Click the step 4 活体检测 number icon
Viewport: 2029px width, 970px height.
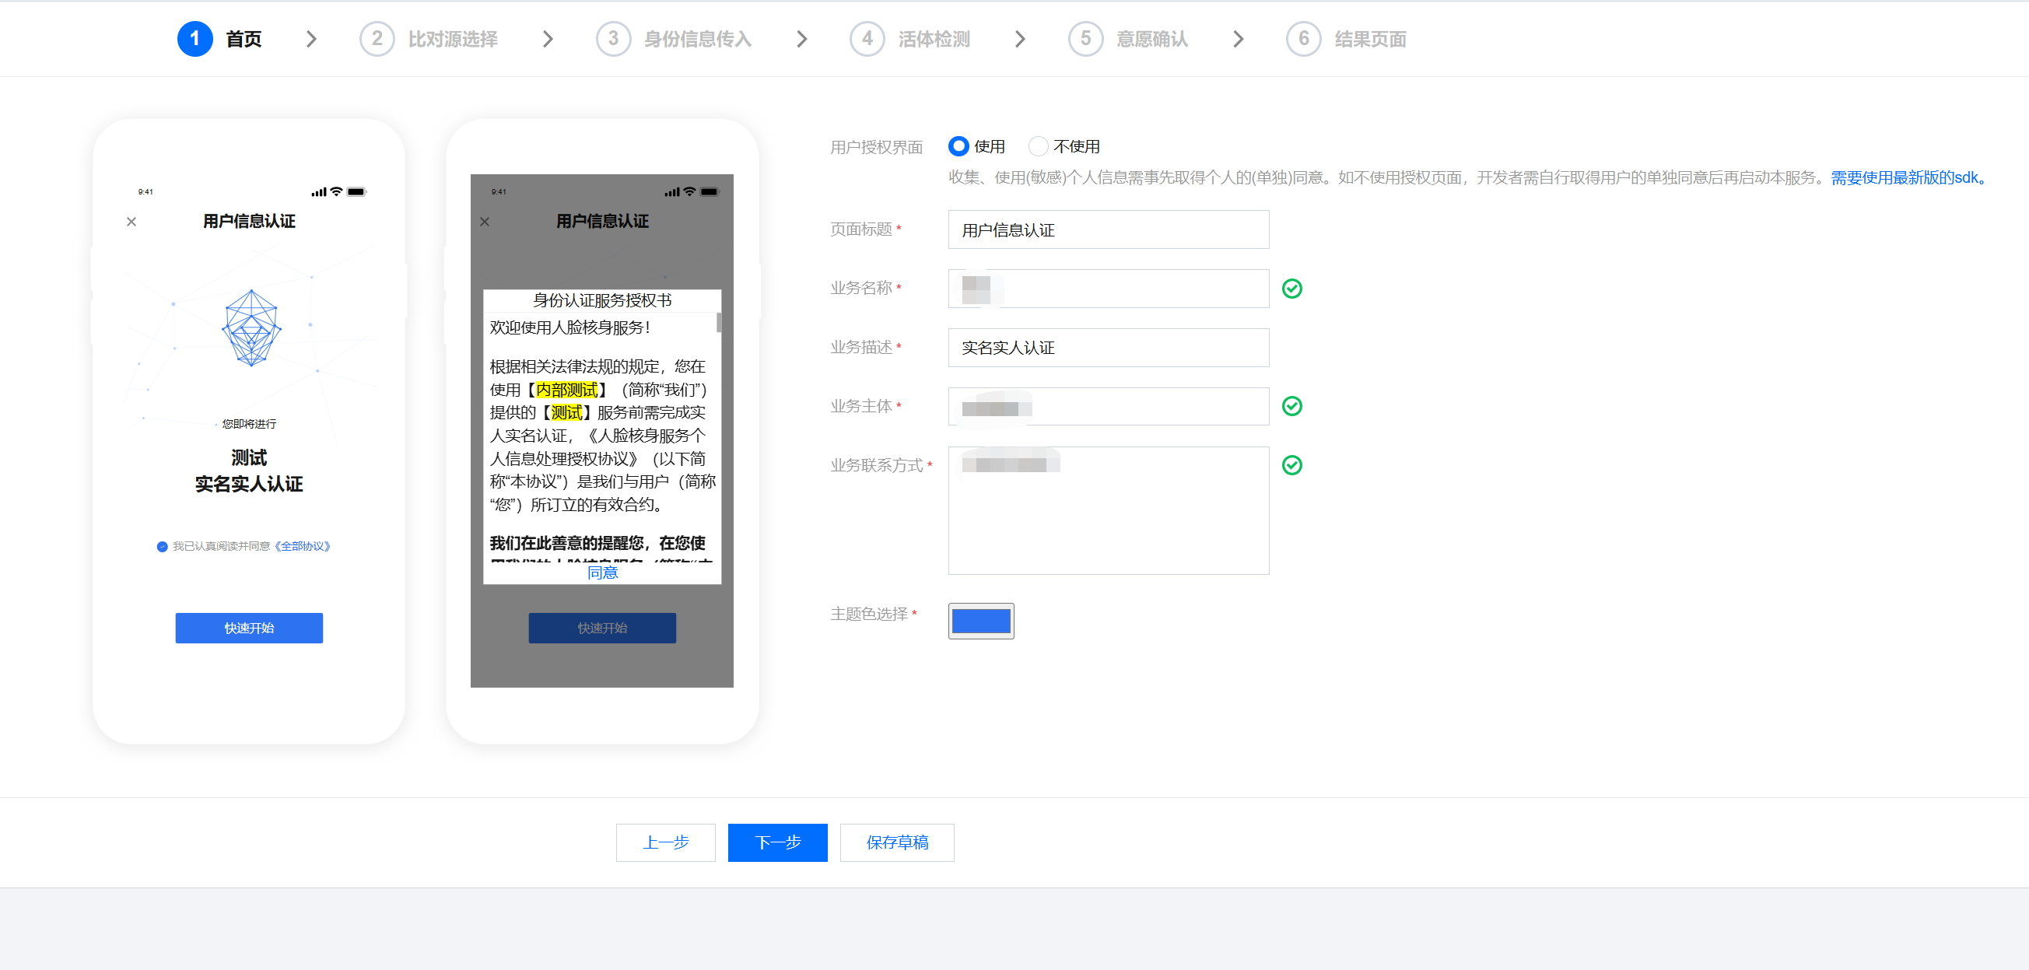pos(867,39)
